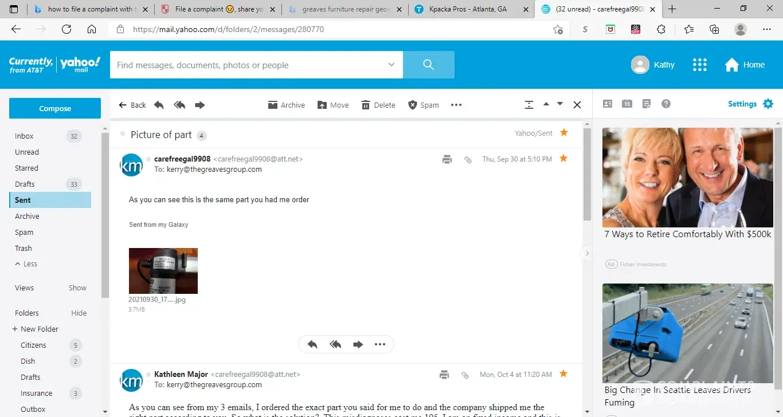Viewport: 783px width, 417px height.
Task: Switch to the Kpacka Pros browser tab
Action: coord(467,9)
